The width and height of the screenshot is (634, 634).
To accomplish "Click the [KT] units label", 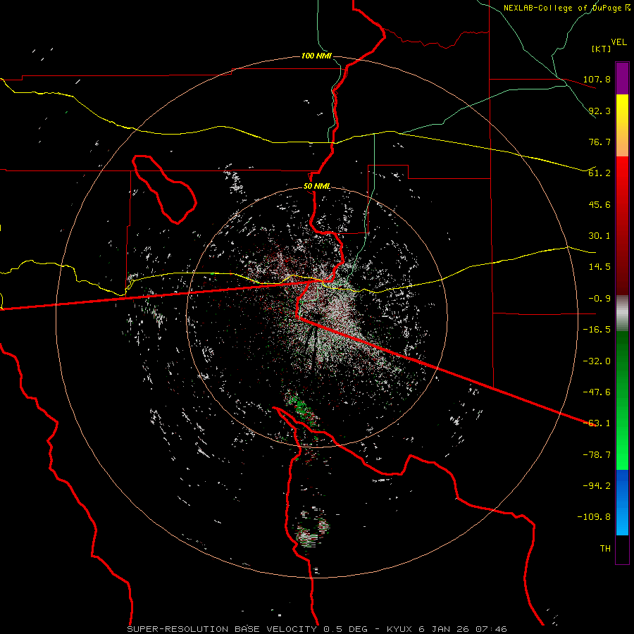I will coord(601,49).
